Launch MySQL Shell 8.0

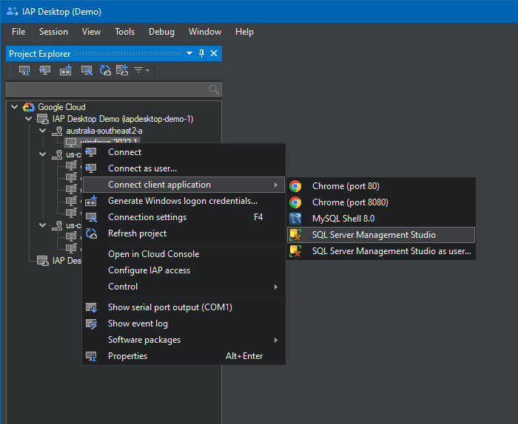[x=381, y=218]
